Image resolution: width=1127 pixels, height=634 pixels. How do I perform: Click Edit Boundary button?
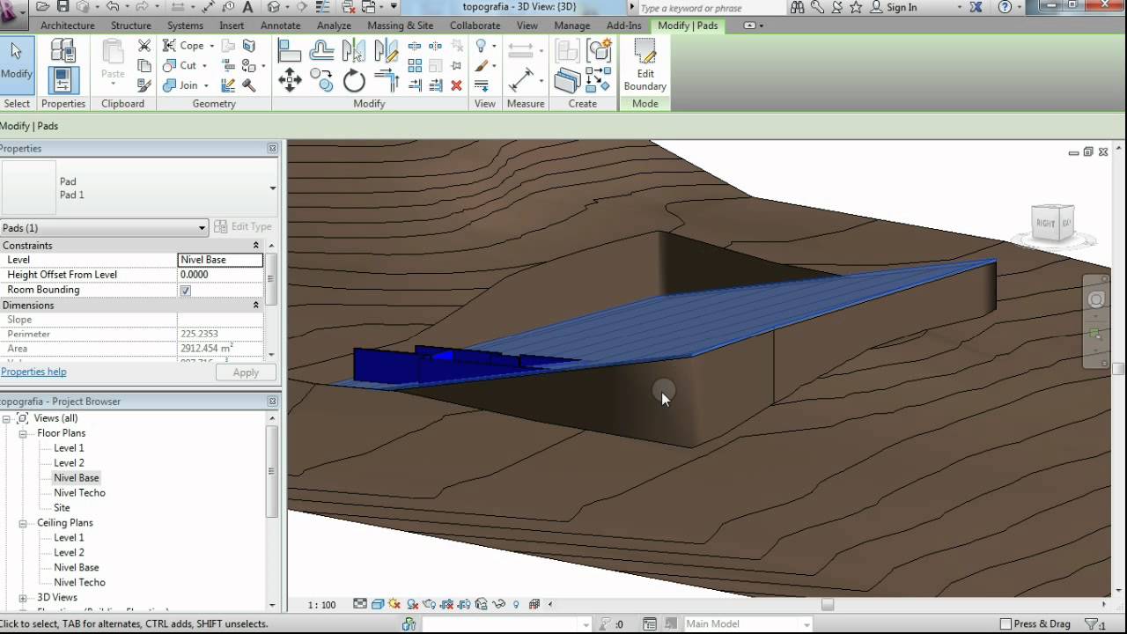645,65
